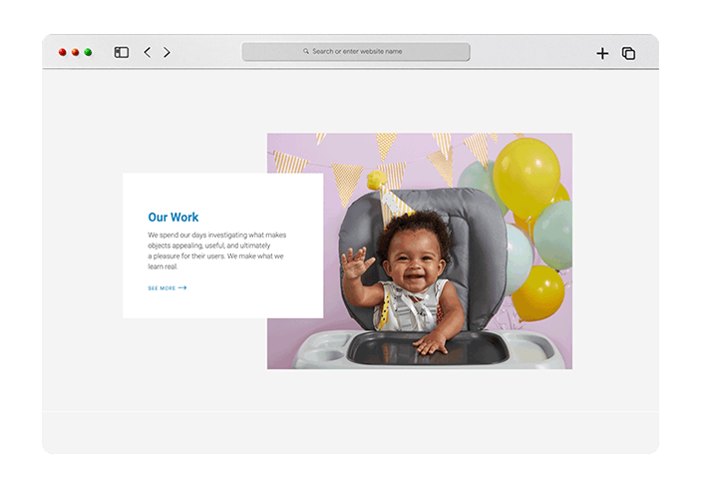The height and width of the screenshot is (491, 702).
Task: Select the yellow striped bunting flags
Action: (x=346, y=178)
